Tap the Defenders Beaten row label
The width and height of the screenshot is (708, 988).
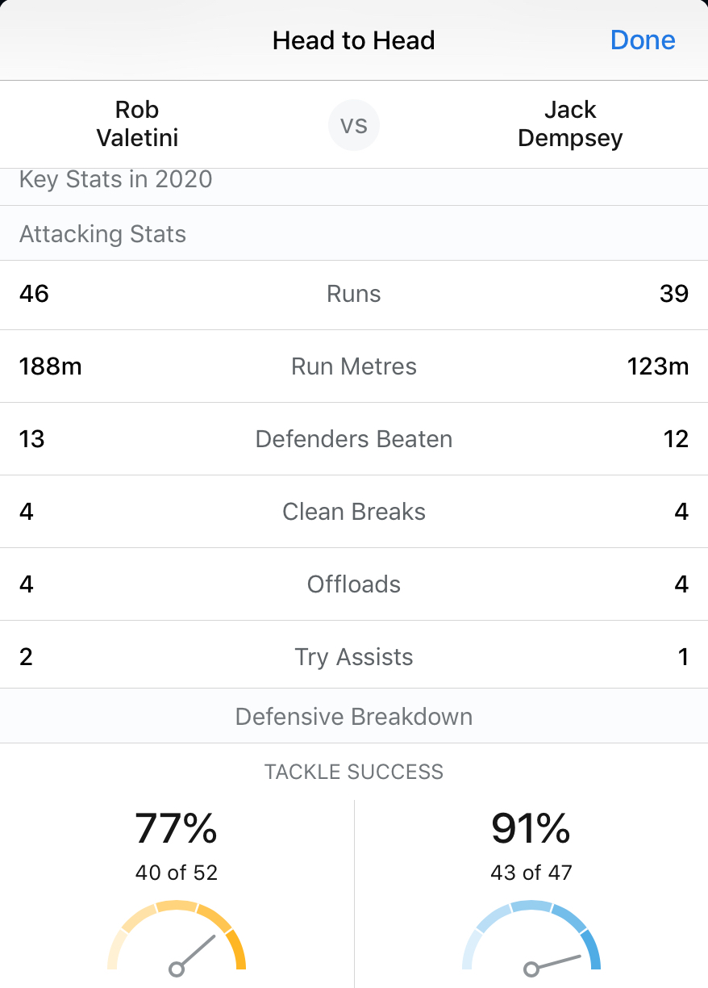click(x=354, y=439)
